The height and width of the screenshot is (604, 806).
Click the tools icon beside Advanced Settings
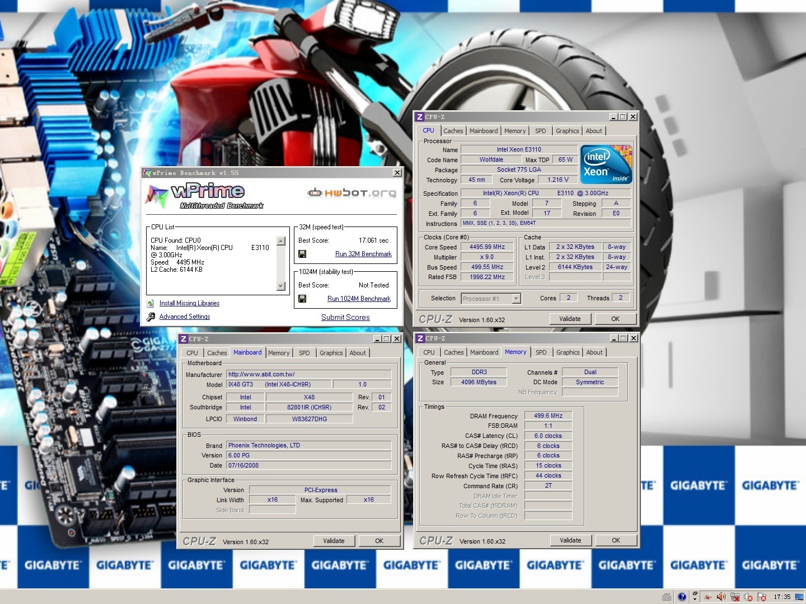point(151,317)
